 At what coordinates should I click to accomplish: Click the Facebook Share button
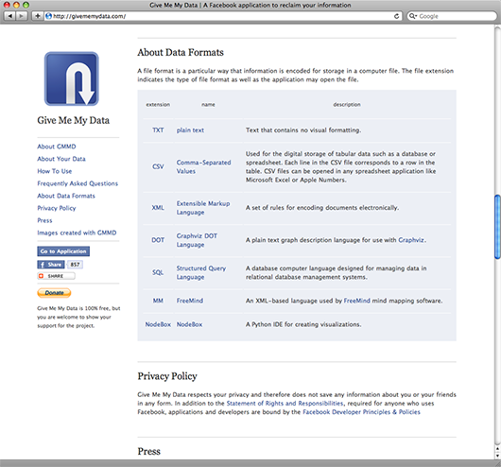(51, 265)
